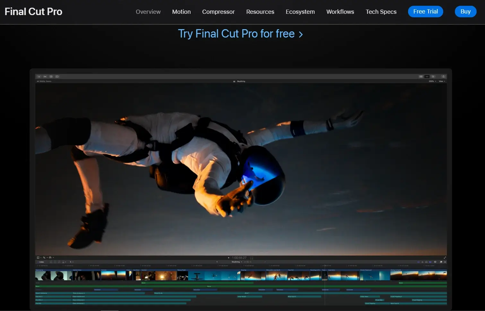Open the Background Tasks checkmark icon

pos(51,77)
